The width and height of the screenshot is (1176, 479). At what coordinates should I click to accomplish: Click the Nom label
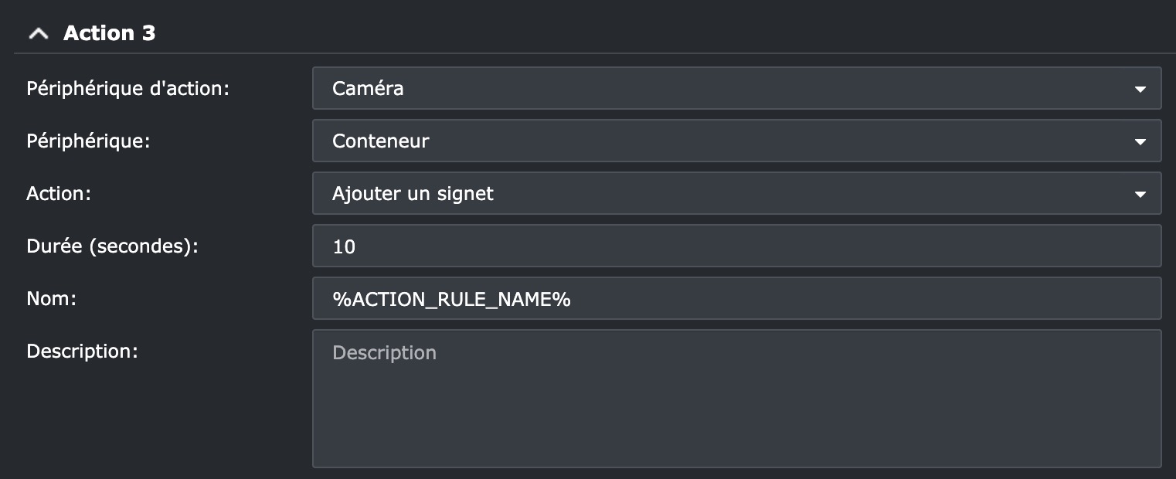point(51,298)
